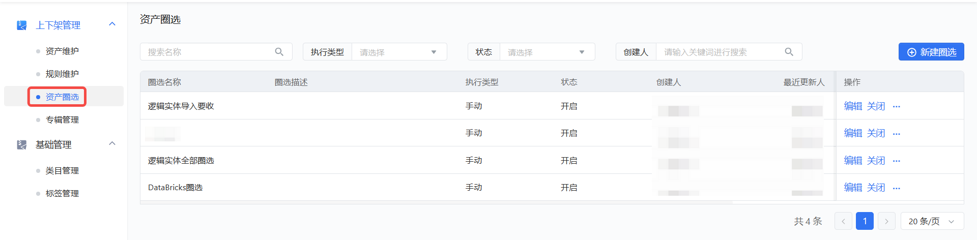Click the 上下架管理 sidebar icon
977x240 pixels.
click(x=21, y=25)
